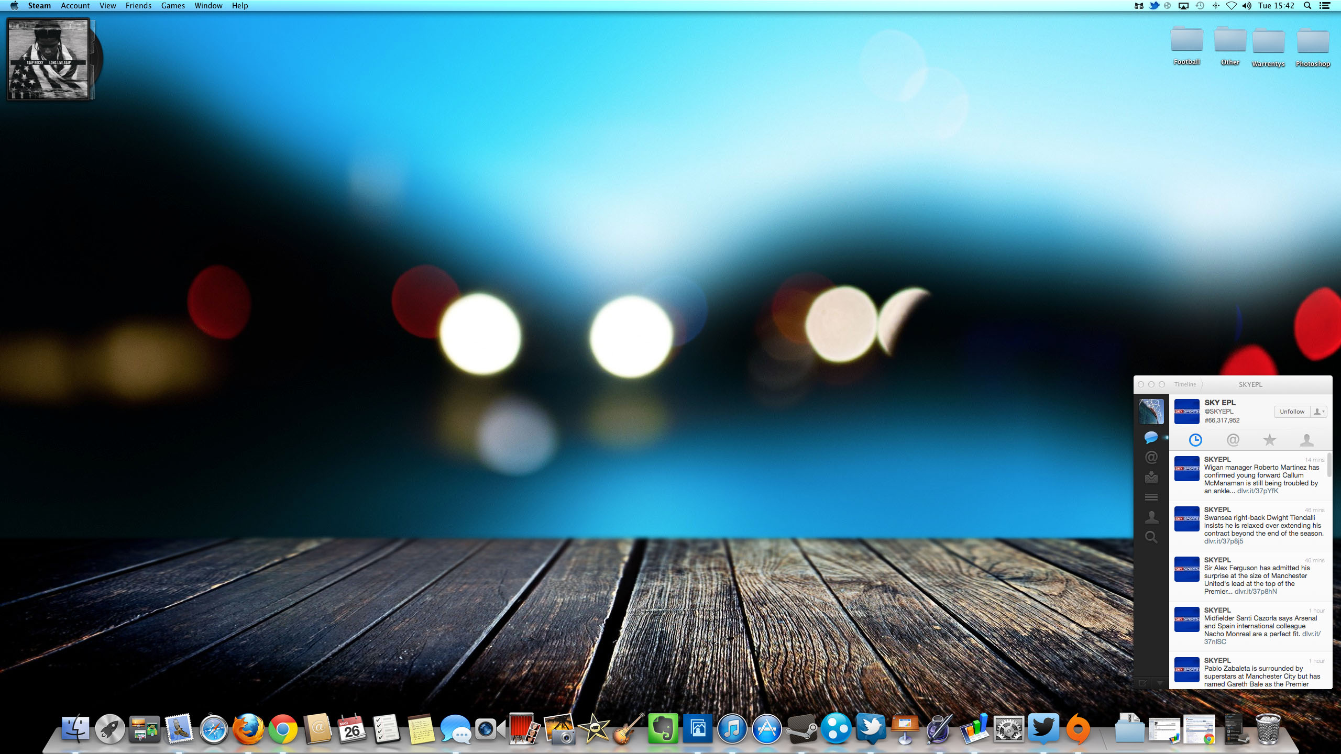
Task: Go back to Timeline breadcrumb
Action: (x=1185, y=384)
